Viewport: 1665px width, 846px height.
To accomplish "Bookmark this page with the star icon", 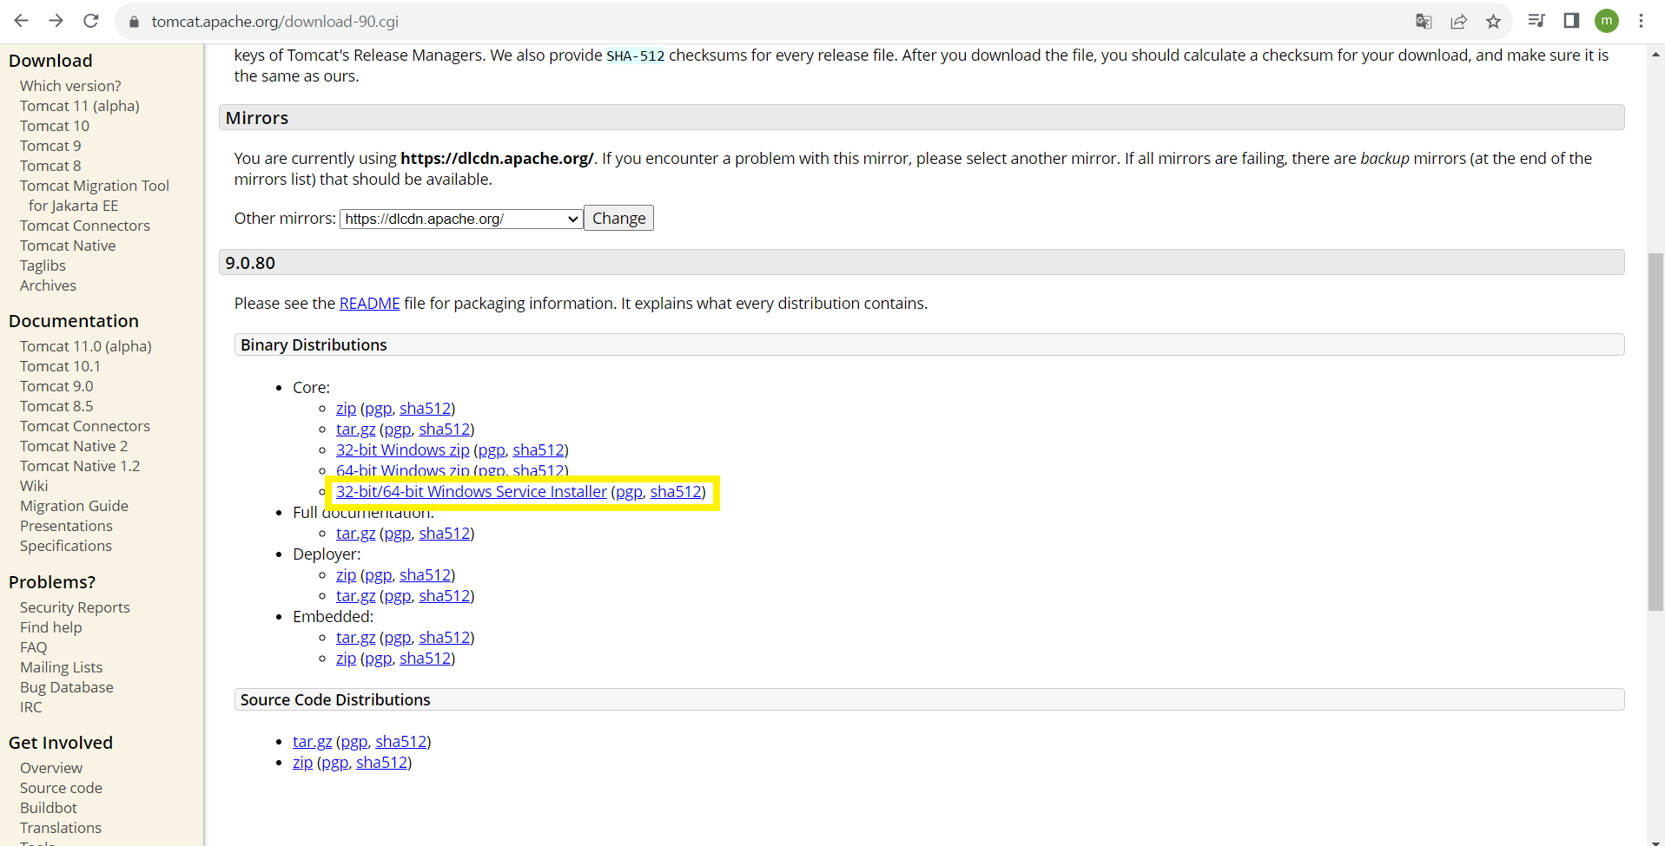I will click(x=1493, y=22).
